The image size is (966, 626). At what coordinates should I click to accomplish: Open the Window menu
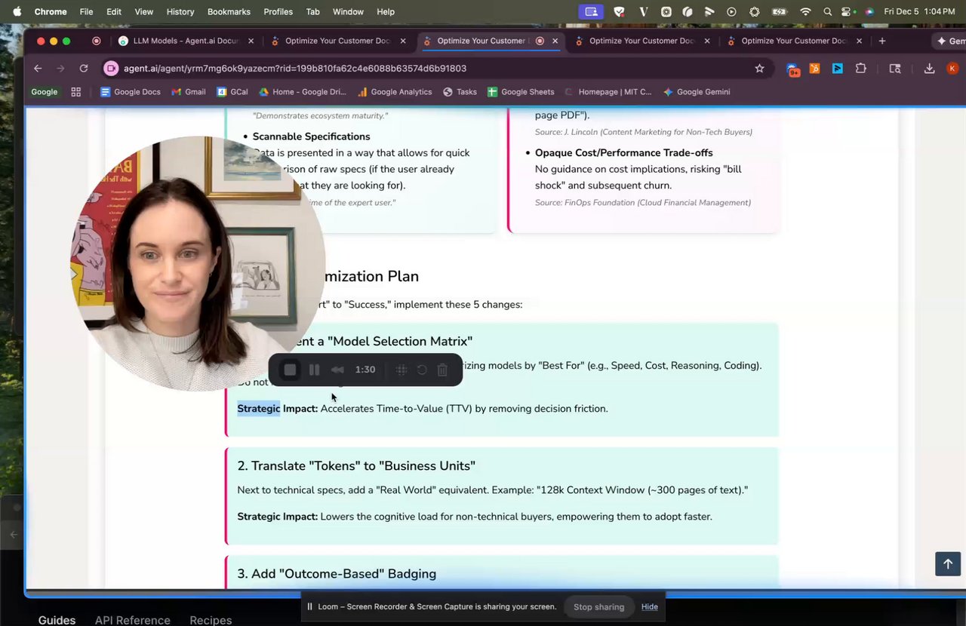coord(348,11)
